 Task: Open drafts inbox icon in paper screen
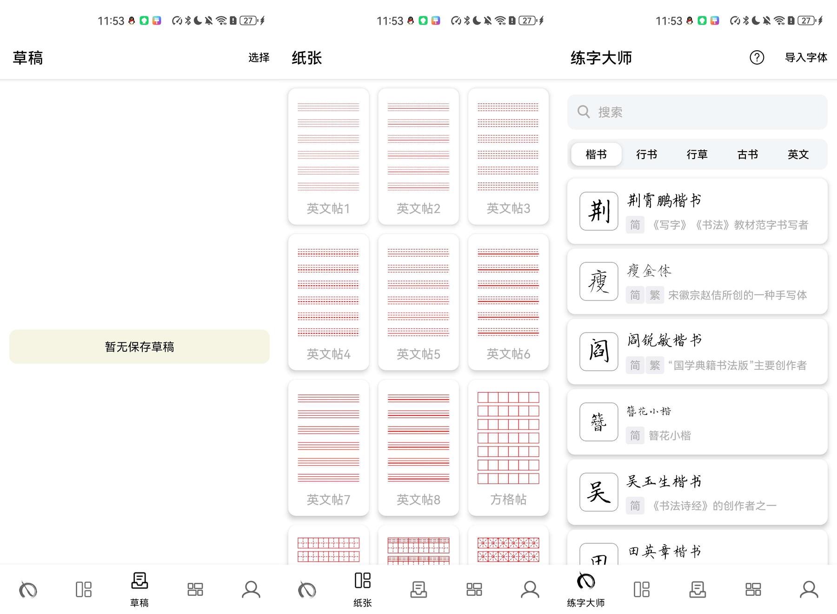[418, 589]
